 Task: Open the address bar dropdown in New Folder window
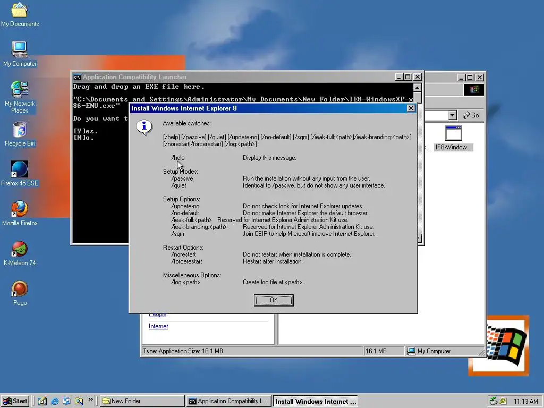coord(452,115)
